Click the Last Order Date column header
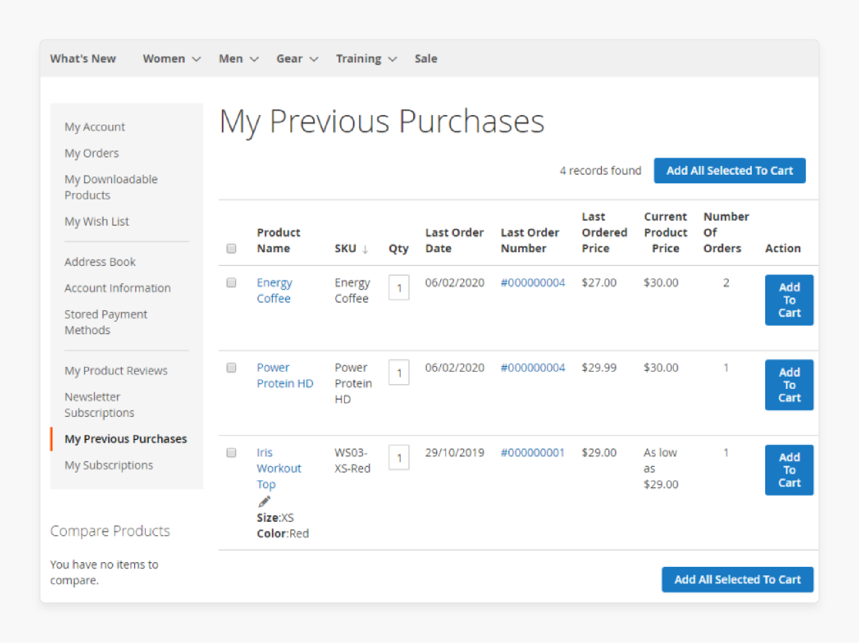The image size is (859, 643). [x=454, y=240]
